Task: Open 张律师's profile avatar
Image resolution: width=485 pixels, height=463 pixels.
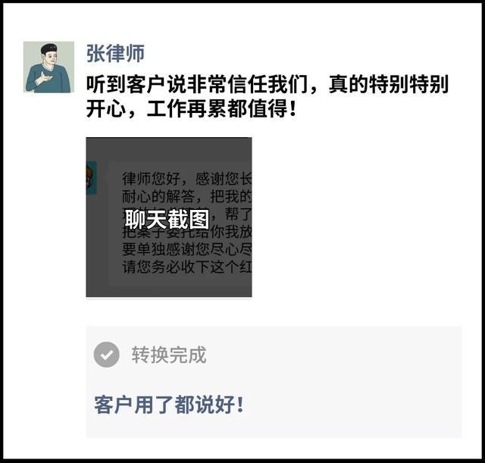Action: click(x=48, y=67)
